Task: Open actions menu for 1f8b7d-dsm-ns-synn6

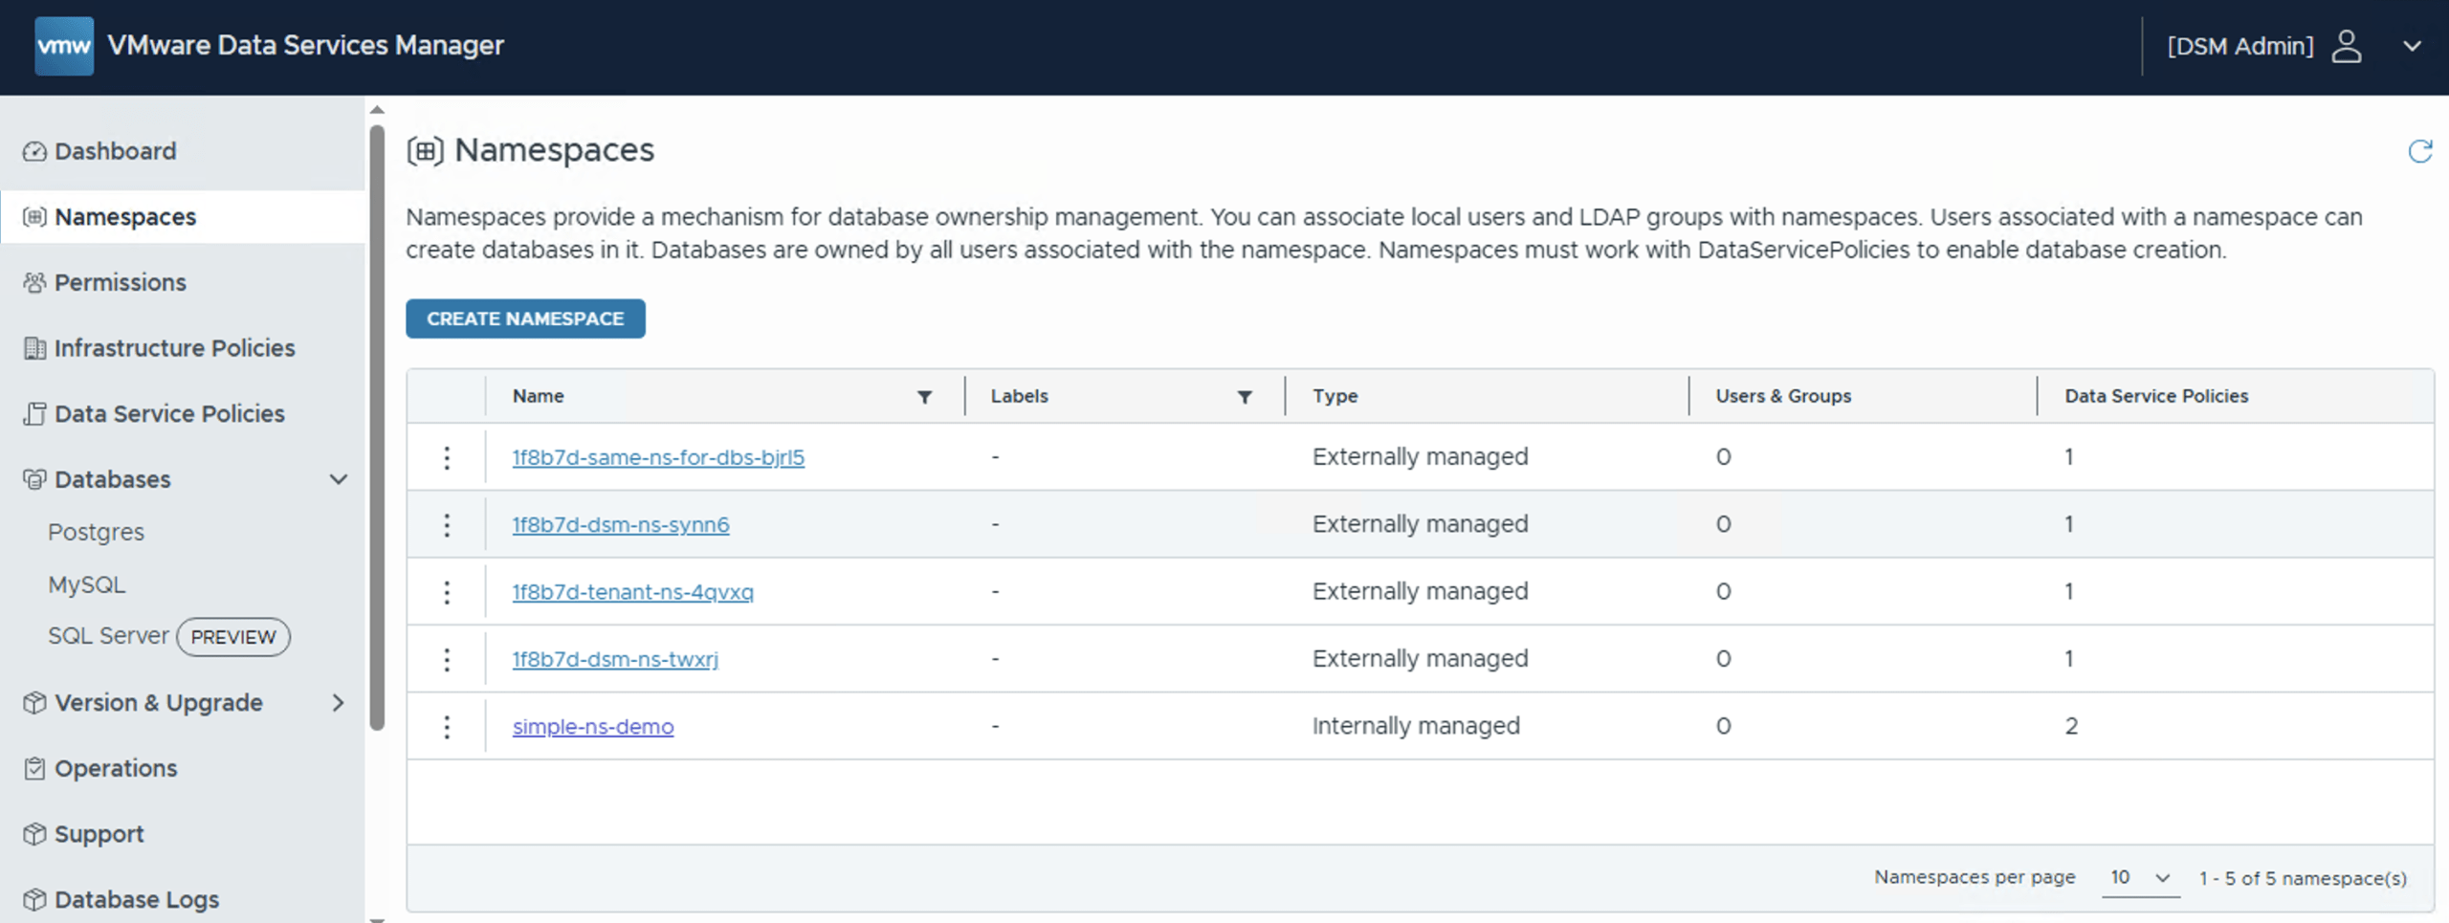Action: 447,524
